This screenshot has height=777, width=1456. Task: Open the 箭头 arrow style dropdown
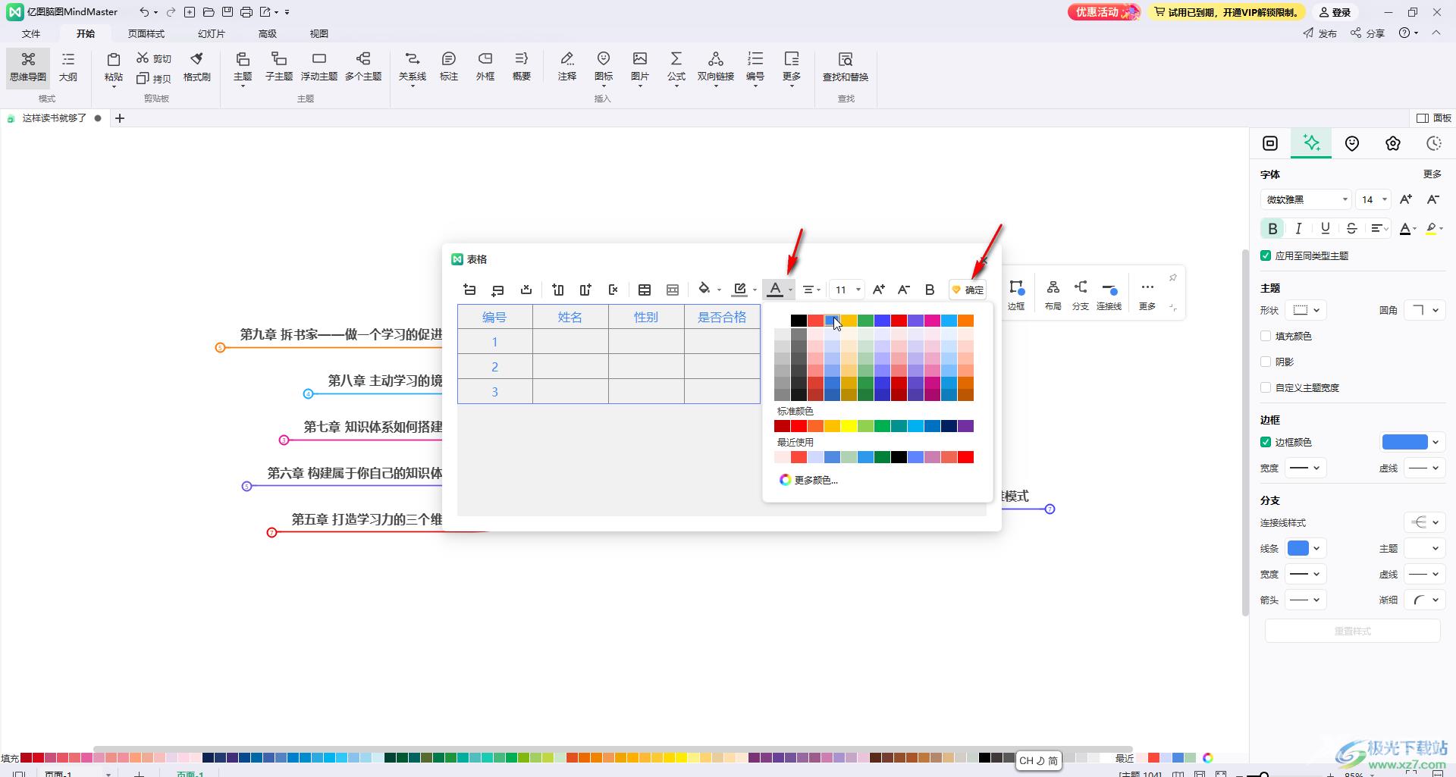[x=1306, y=600]
